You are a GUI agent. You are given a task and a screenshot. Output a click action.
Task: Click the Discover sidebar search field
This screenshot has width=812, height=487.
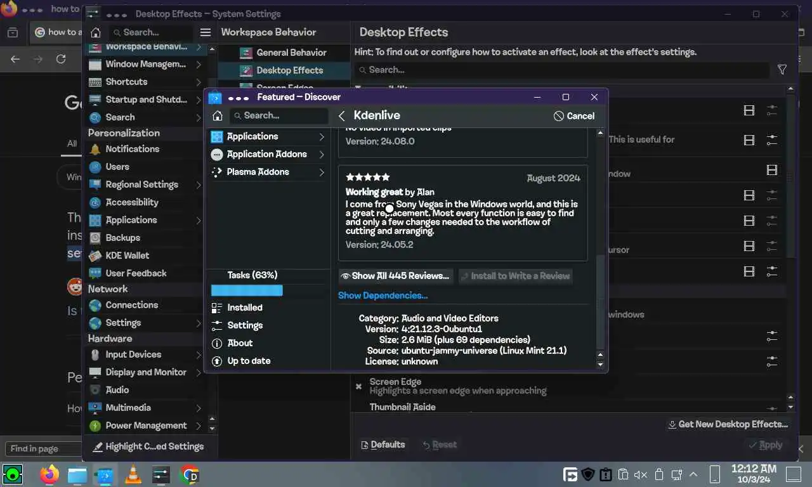click(x=279, y=115)
